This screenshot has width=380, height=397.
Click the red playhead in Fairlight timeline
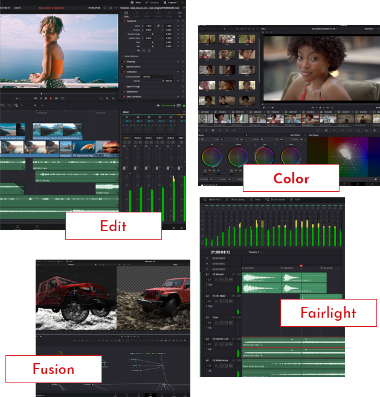[x=301, y=267]
